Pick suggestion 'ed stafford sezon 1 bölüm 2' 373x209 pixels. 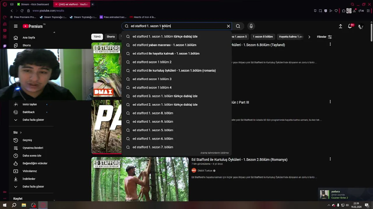tap(176, 62)
